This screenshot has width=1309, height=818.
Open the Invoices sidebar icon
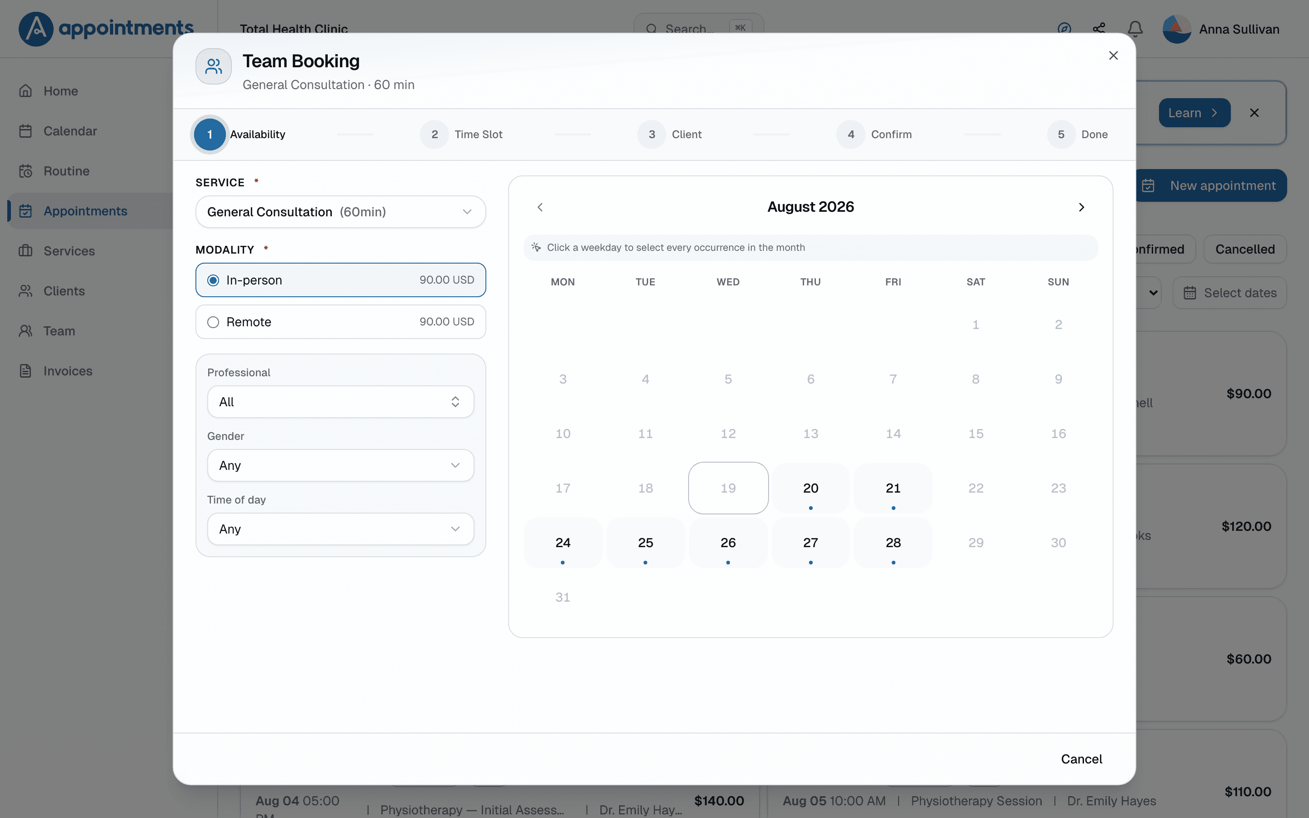click(25, 371)
